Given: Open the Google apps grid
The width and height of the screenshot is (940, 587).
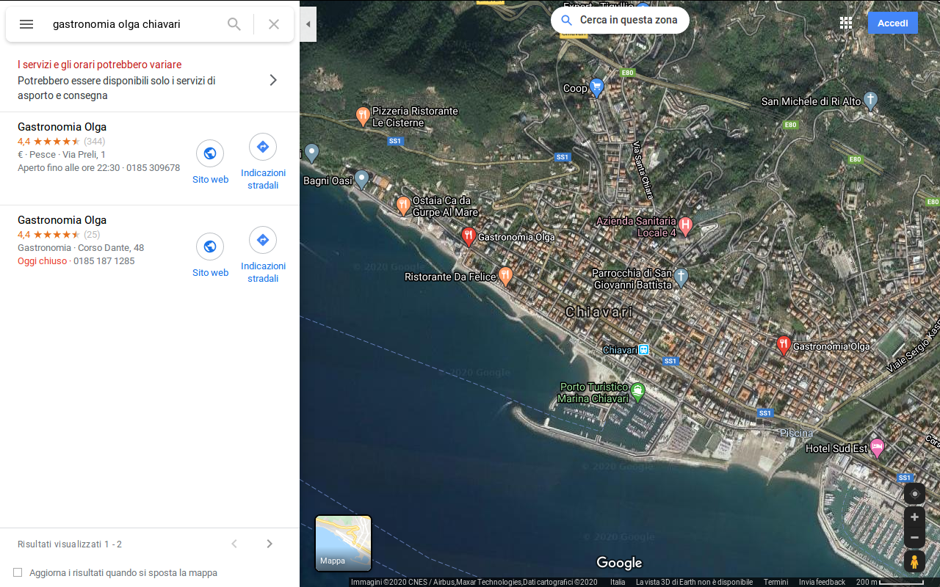Looking at the screenshot, I should [x=846, y=23].
